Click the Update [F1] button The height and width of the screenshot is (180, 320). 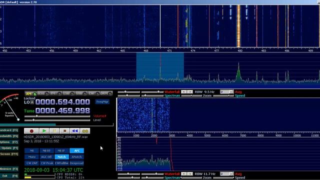9,148
